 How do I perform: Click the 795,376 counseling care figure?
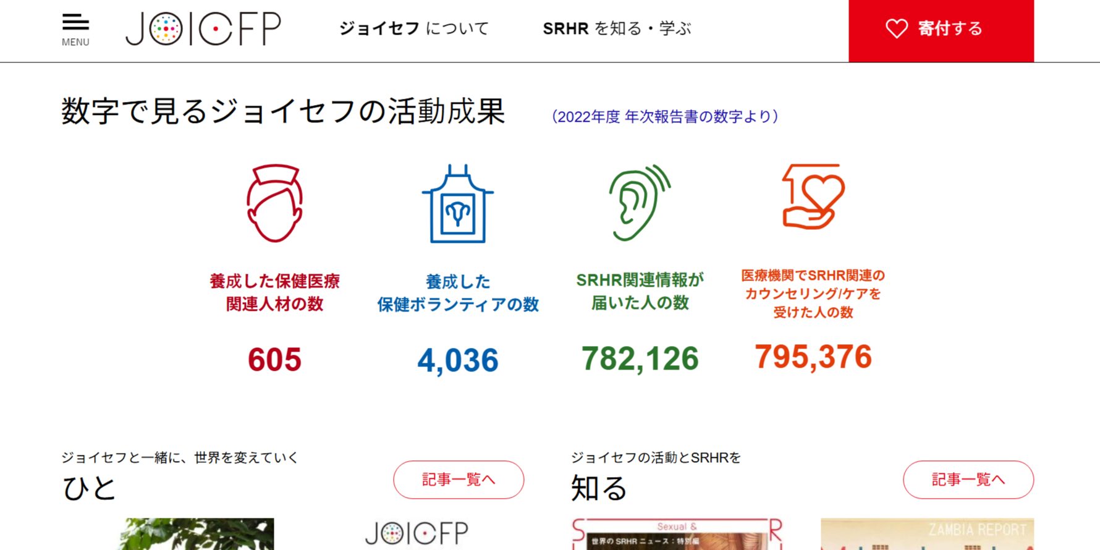point(813,357)
